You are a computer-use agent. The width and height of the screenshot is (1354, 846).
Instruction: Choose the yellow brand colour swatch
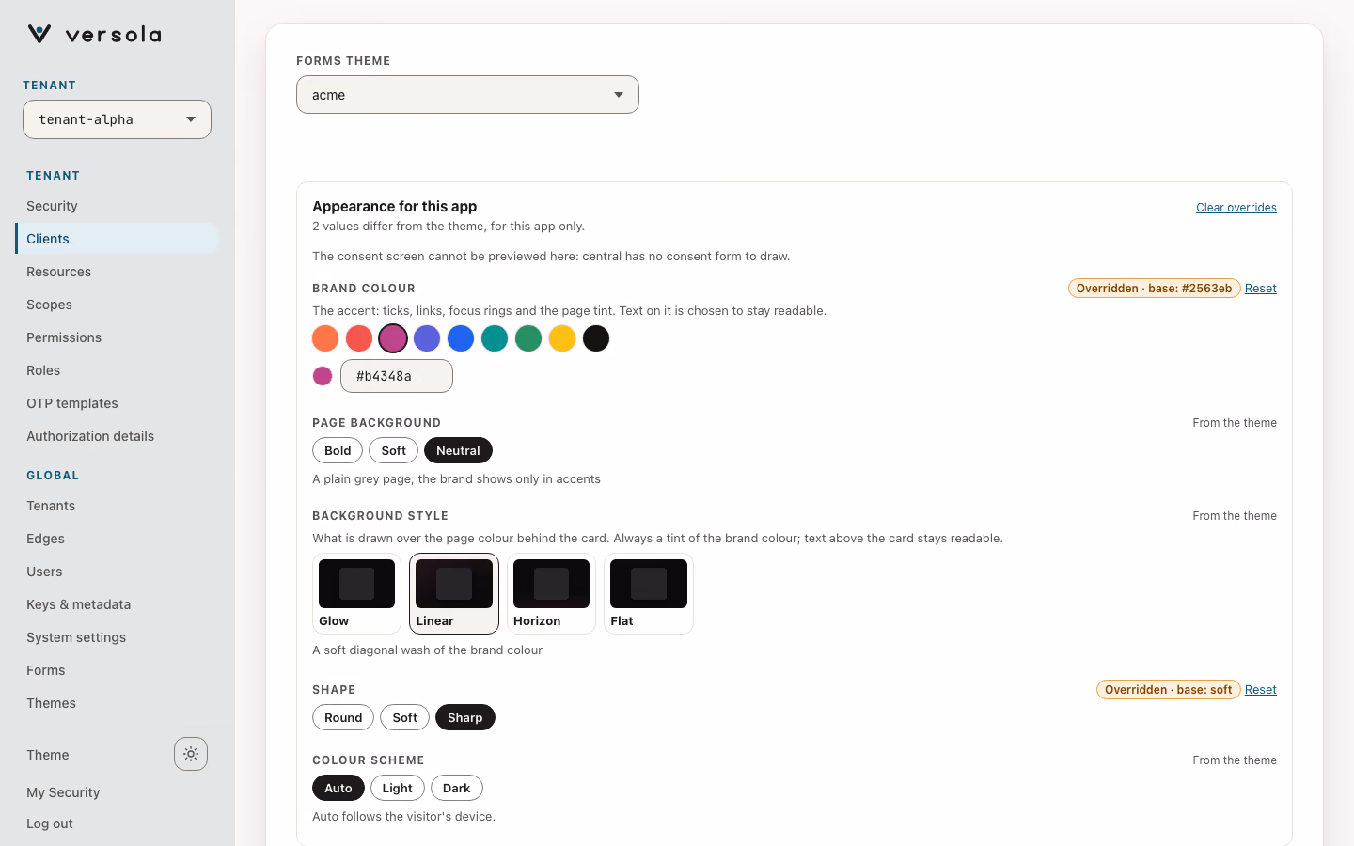(562, 338)
